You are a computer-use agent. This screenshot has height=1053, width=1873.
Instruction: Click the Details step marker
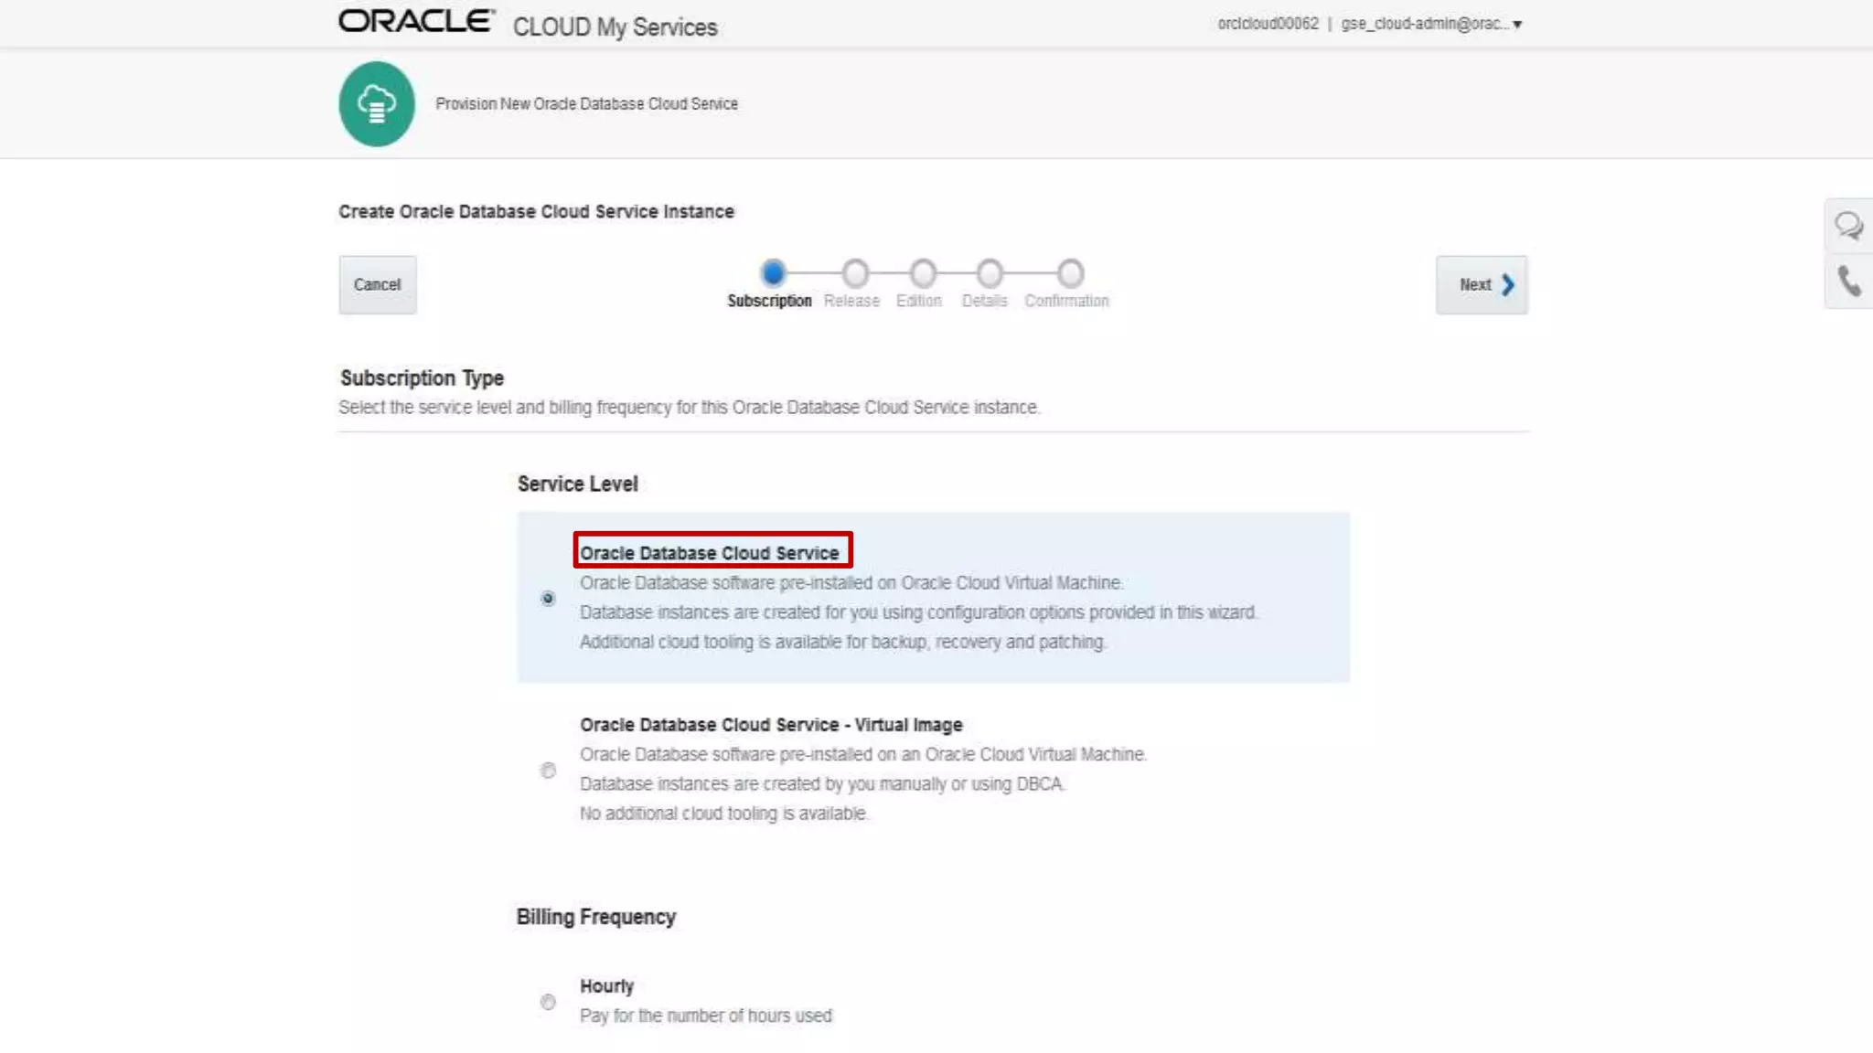click(x=990, y=272)
